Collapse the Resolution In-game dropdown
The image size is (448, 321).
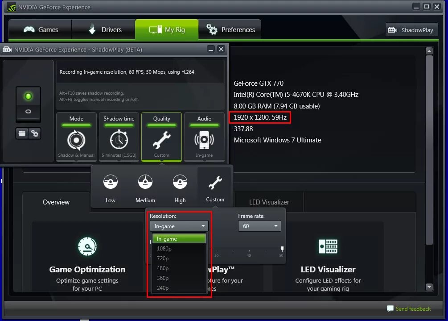(x=179, y=226)
